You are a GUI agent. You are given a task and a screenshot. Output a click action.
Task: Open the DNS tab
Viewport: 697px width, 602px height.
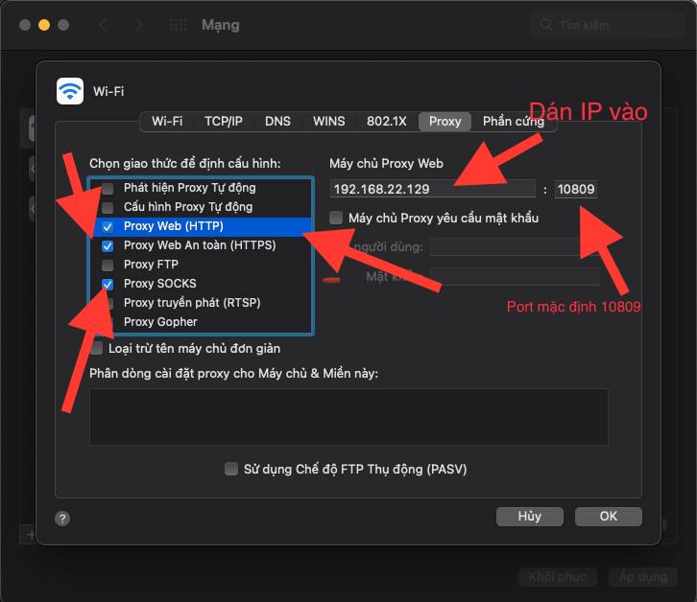click(277, 122)
